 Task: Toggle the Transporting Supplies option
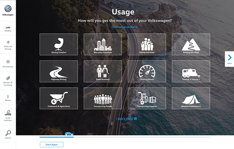click(x=147, y=98)
